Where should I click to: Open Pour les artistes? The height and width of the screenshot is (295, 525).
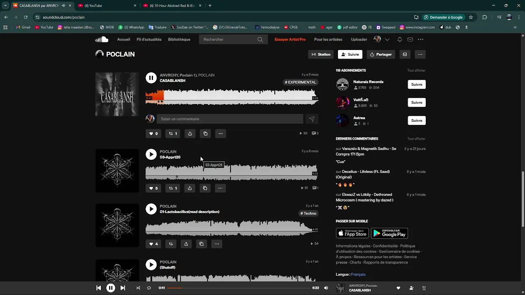click(x=328, y=39)
